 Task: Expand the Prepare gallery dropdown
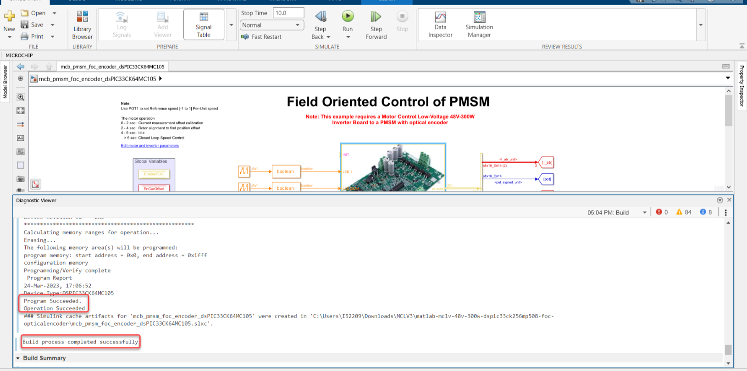pos(231,25)
